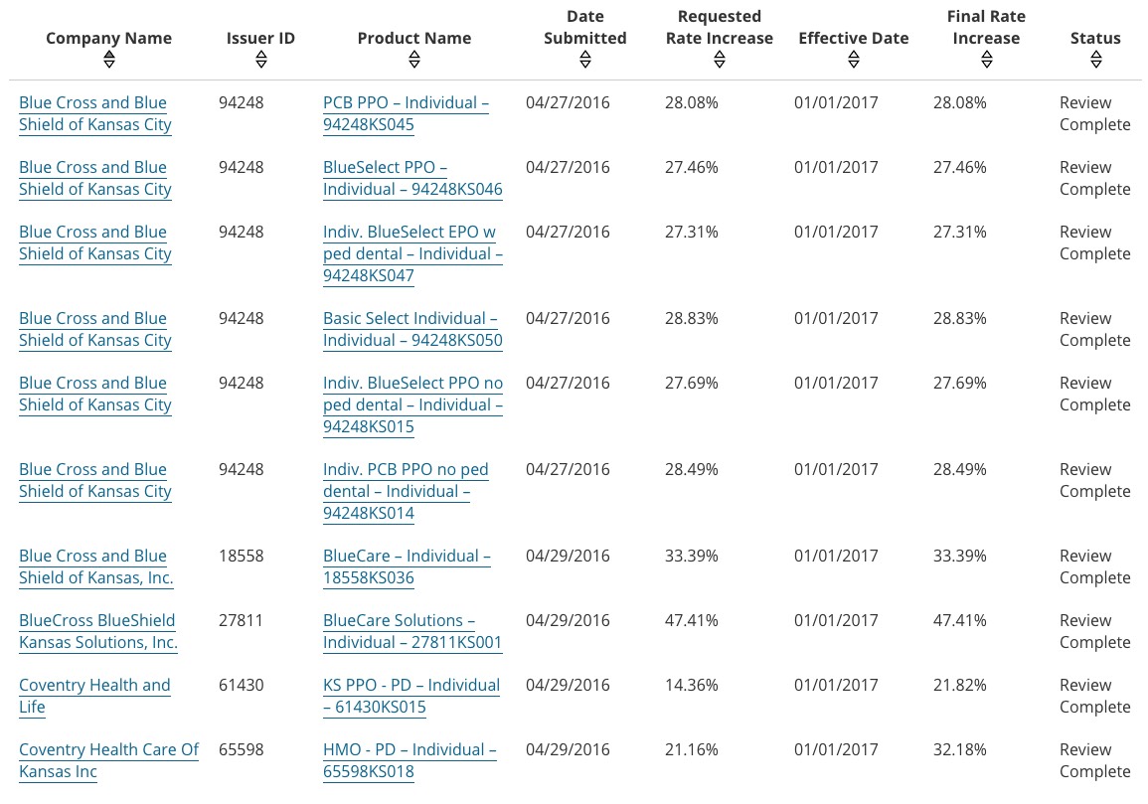Sort by Date Submitted arrows
Image resolution: width=1148 pixels, height=804 pixels.
(x=585, y=61)
